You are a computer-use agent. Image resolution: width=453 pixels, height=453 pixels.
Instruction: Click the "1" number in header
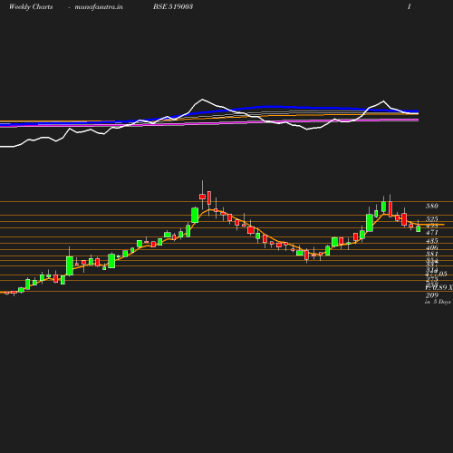[410, 6]
